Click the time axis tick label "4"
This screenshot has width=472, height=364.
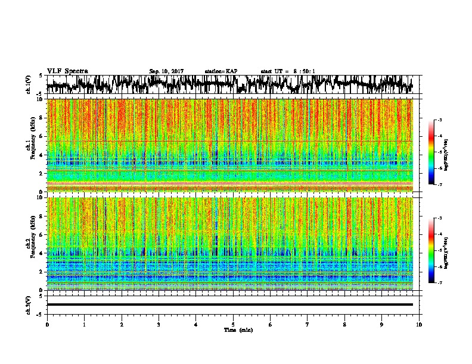pos(196,325)
